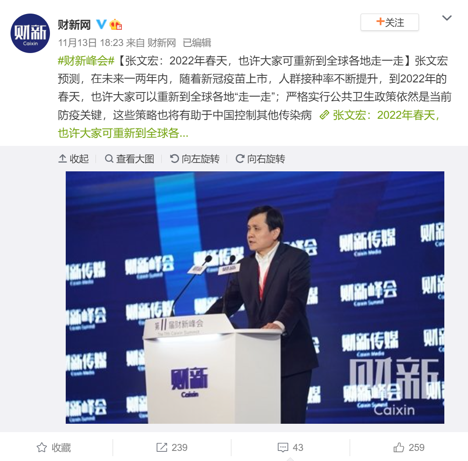Collapse the image with 收起
This screenshot has height=461, width=468.
click(x=74, y=159)
